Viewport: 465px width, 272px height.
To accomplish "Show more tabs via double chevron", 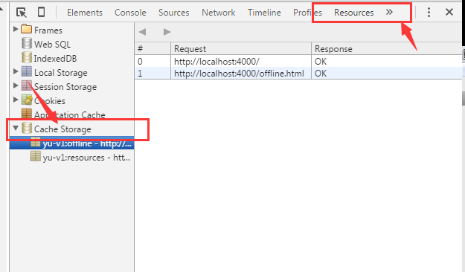I will (x=389, y=12).
